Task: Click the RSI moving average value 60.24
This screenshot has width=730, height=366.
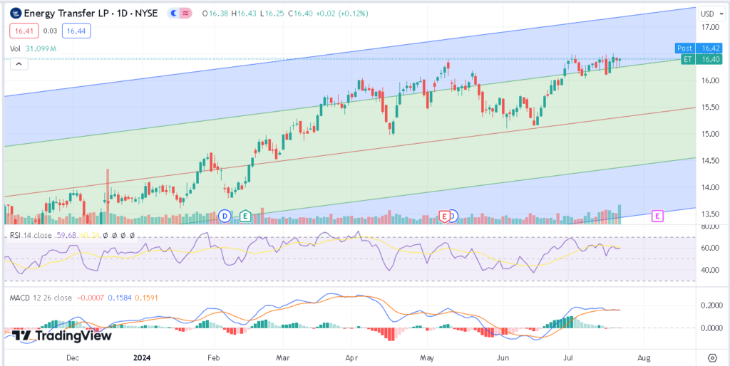Action: pyautogui.click(x=90, y=236)
